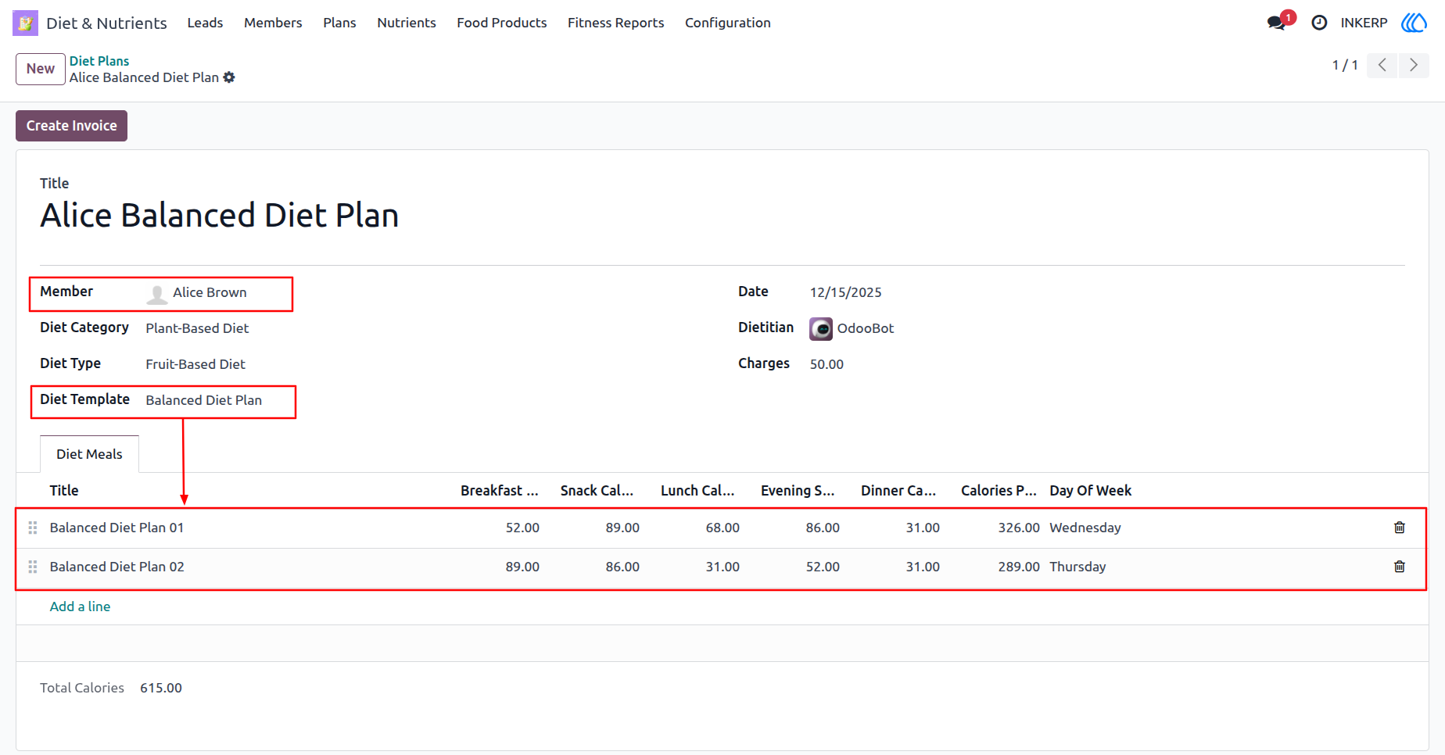1445x755 pixels.
Task: Click the New button
Action: click(41, 69)
